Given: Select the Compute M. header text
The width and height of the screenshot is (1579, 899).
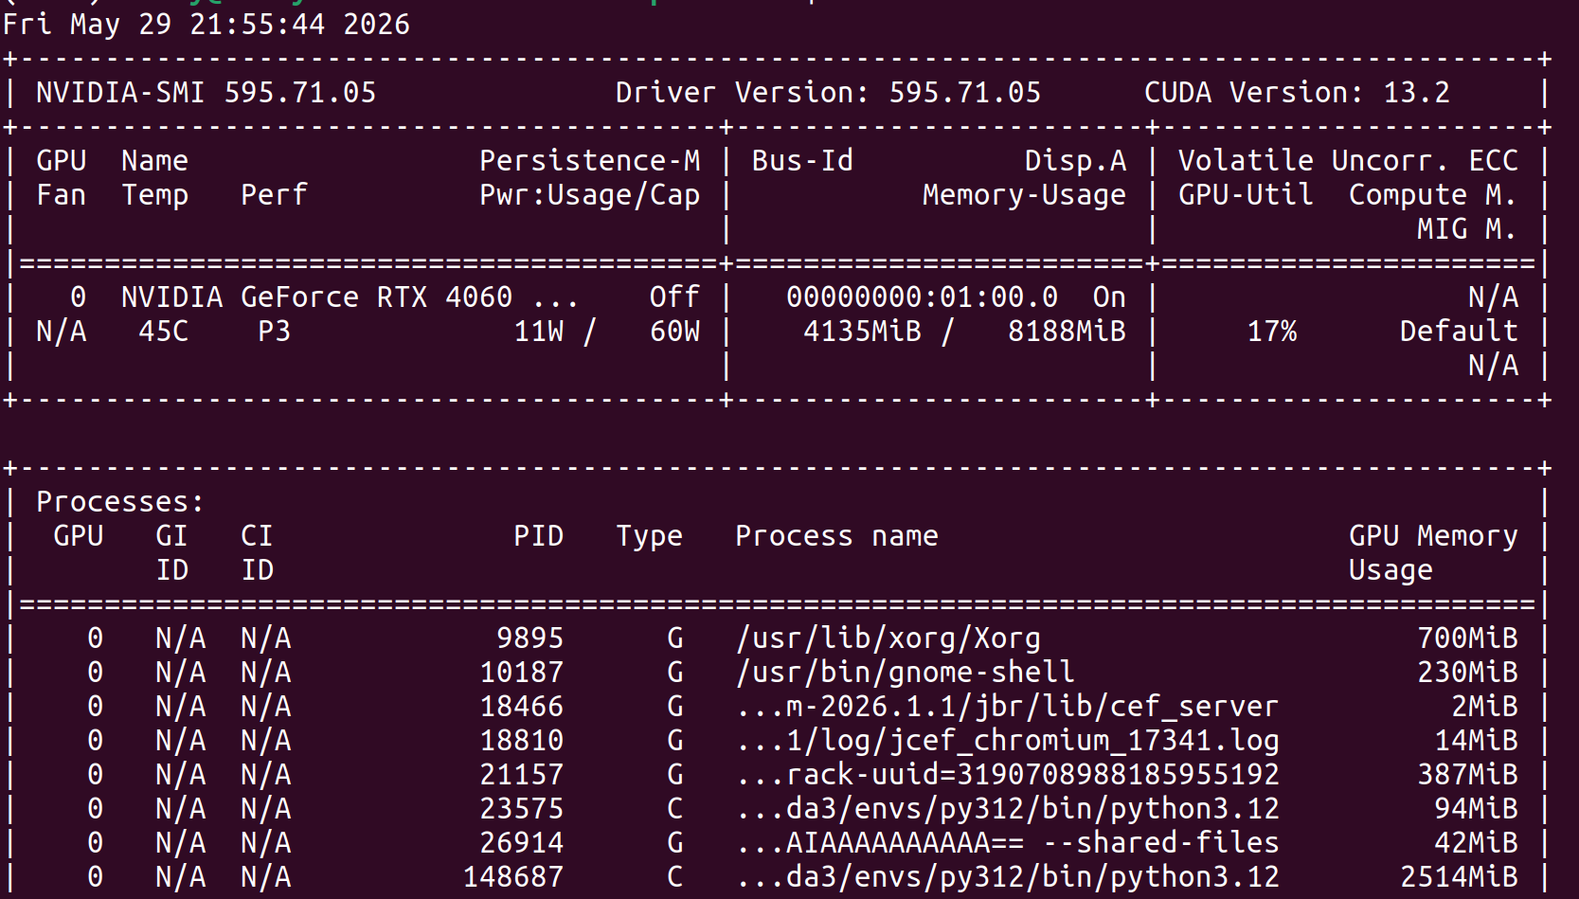Looking at the screenshot, I should (x=1432, y=195).
